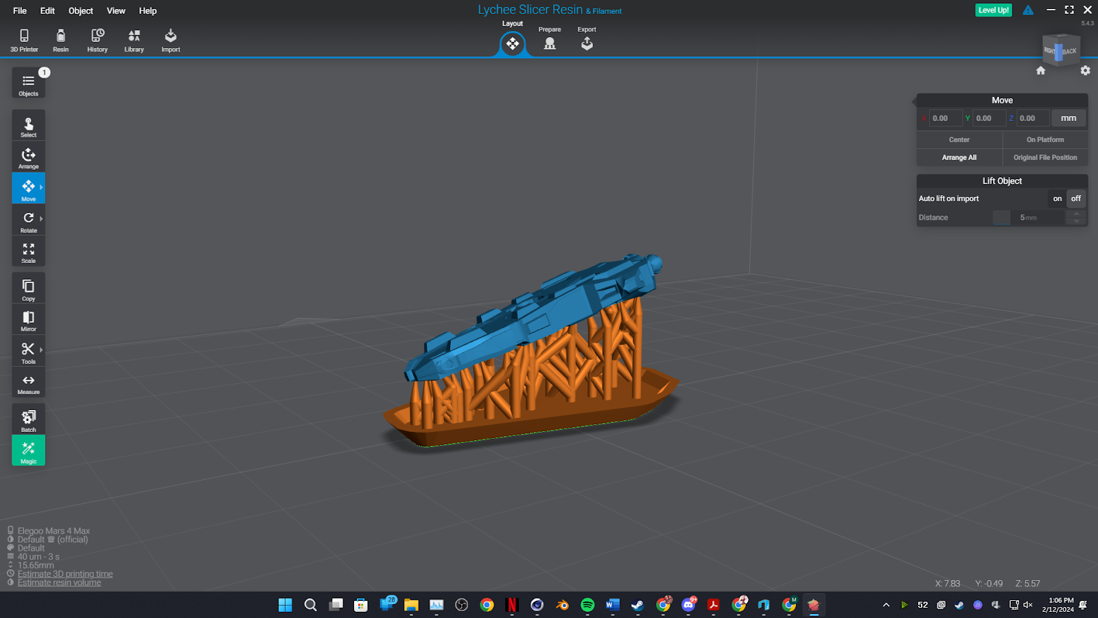Increase lift Distance with up stepper
This screenshot has width=1098, height=618.
click(x=1076, y=214)
